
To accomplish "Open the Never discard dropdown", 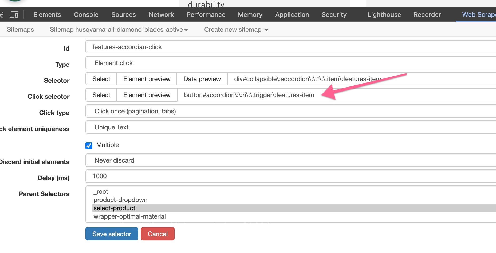I will (290, 160).
